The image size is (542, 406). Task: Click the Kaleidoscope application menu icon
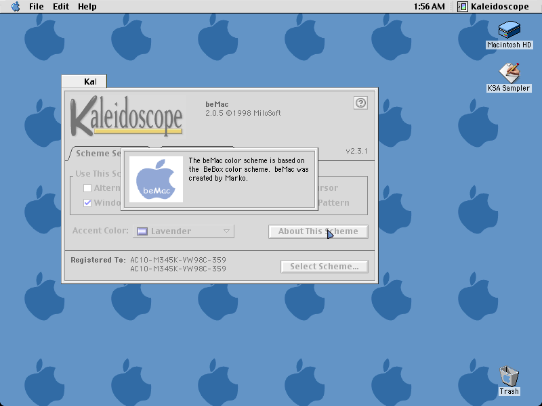click(x=463, y=7)
